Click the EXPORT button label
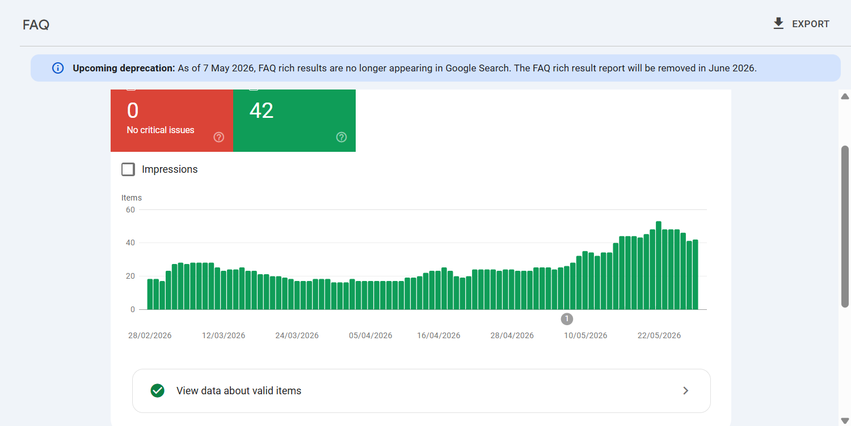851x426 pixels. (811, 24)
